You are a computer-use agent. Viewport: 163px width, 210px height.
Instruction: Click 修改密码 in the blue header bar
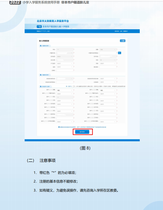pyautogui.click(x=117, y=31)
